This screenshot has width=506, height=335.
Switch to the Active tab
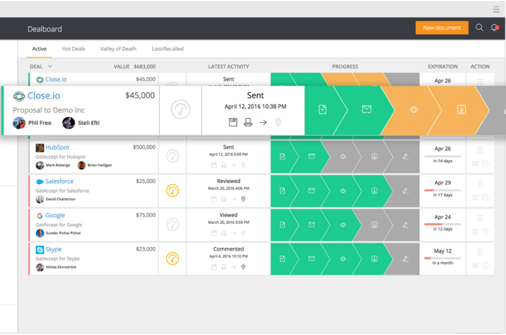coord(39,49)
